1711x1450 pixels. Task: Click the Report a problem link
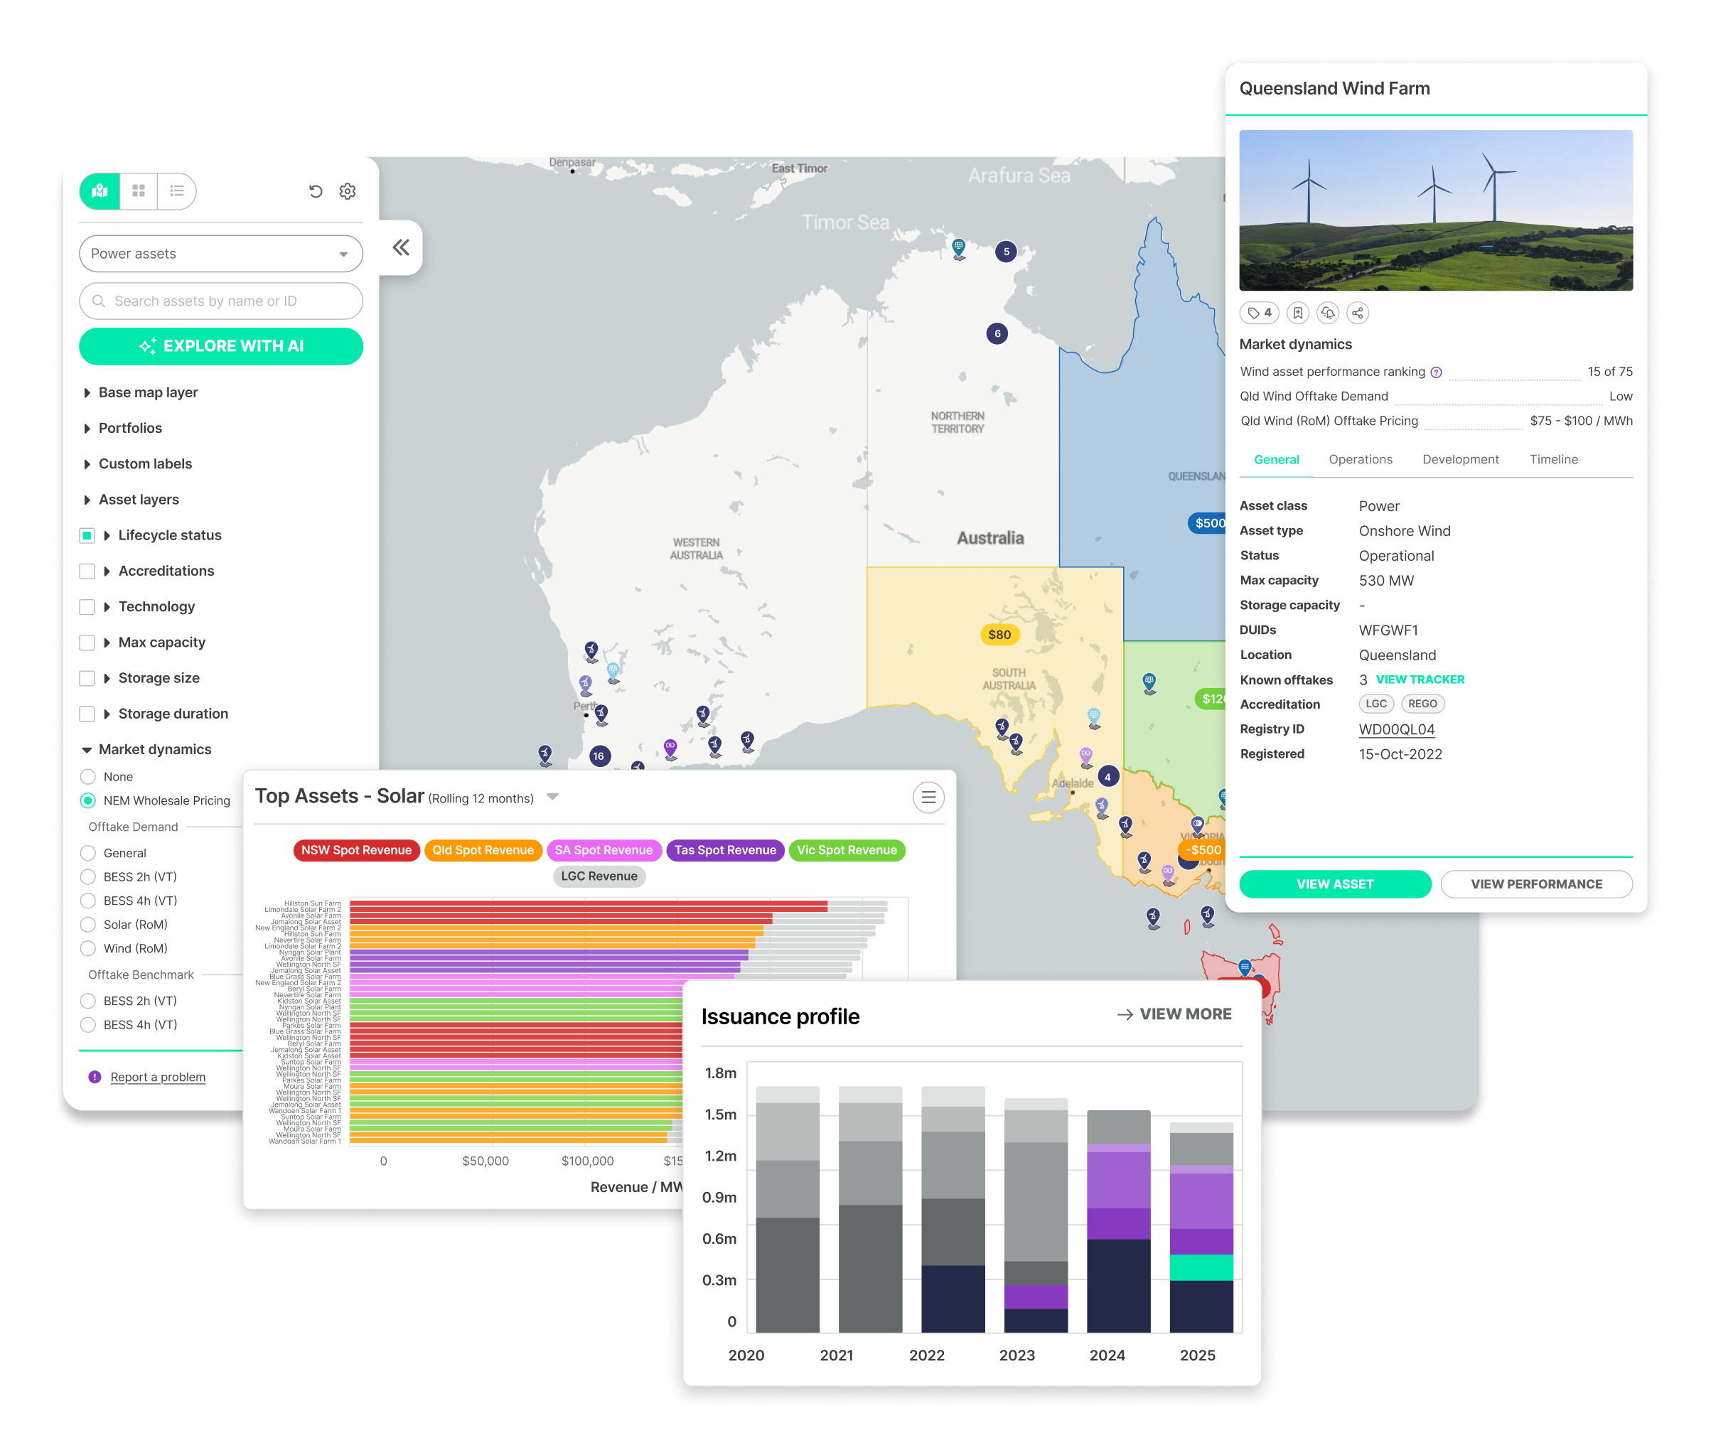tap(158, 1078)
